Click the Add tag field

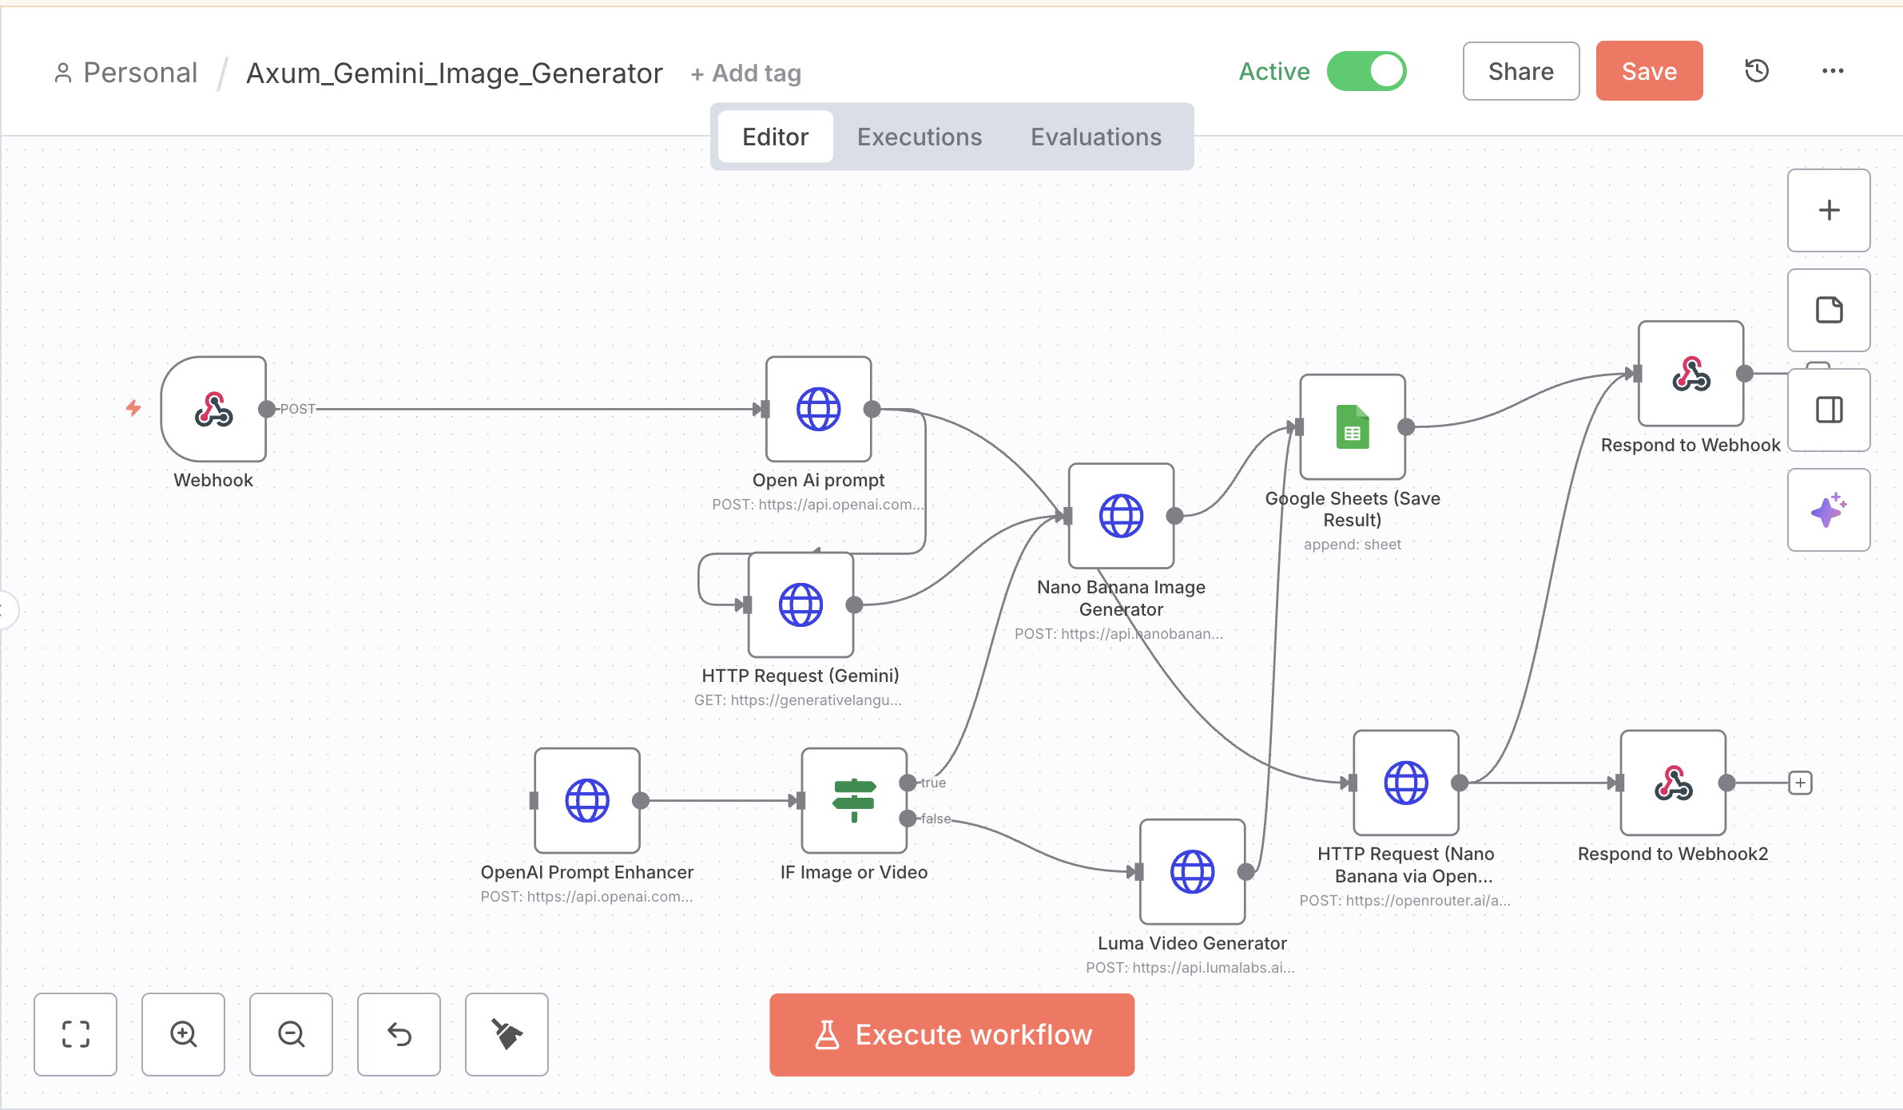[746, 73]
